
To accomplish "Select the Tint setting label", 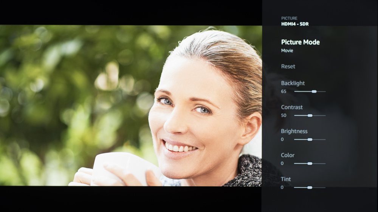I will tap(286, 179).
